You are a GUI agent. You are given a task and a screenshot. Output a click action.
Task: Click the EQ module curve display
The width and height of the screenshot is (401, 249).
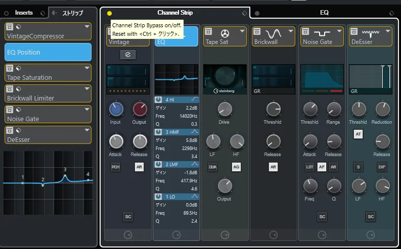[x=176, y=79]
